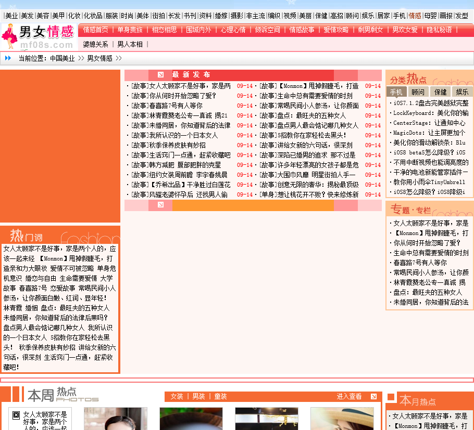
Task: Click 中国美业 in the breadcrumb
Action: pos(63,58)
